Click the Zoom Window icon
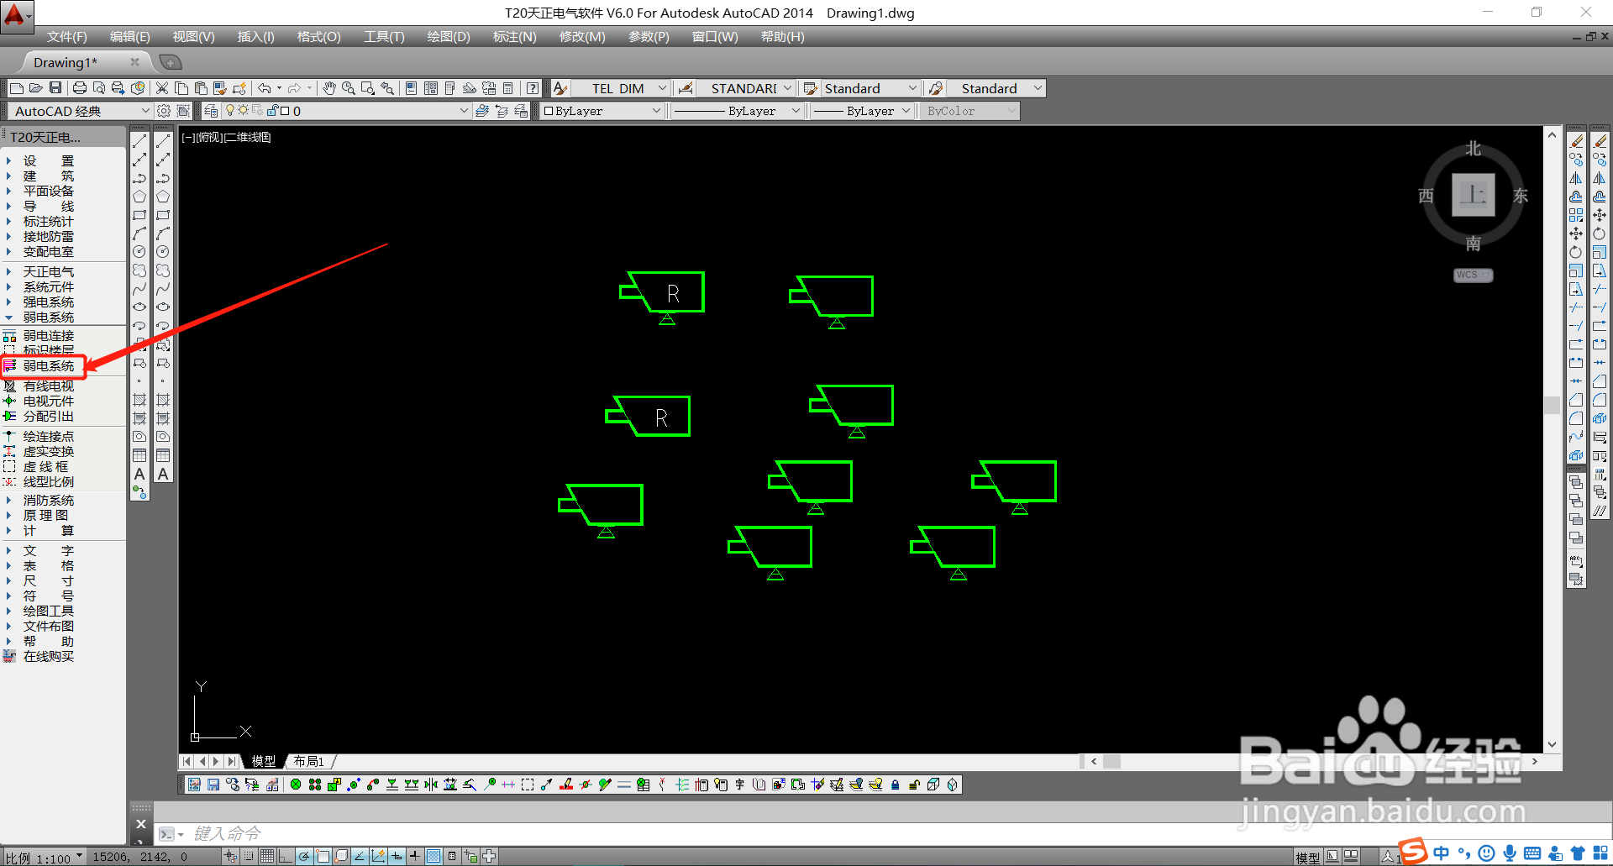The width and height of the screenshot is (1613, 866). [x=368, y=88]
